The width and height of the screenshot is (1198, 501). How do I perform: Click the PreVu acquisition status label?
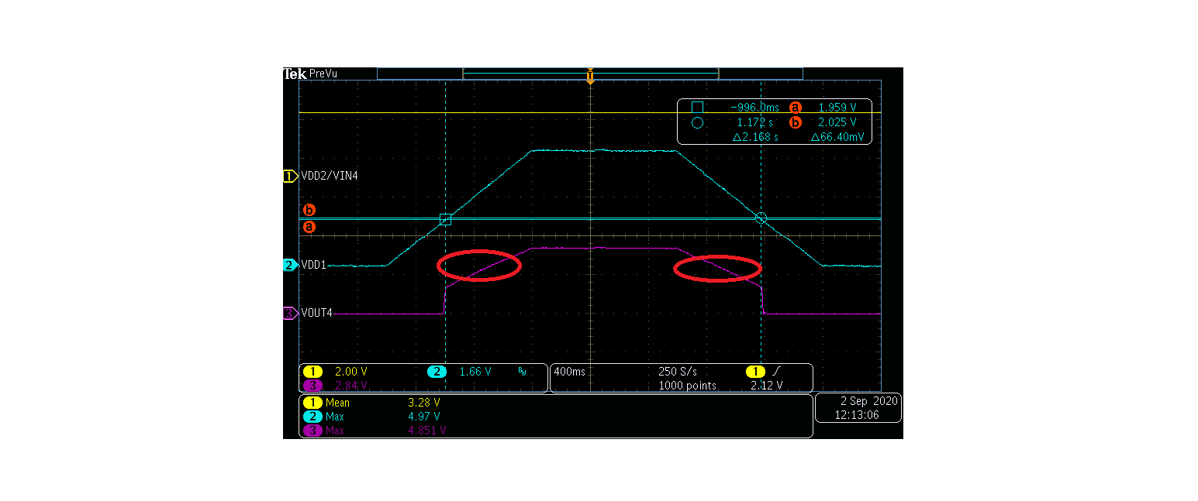pos(323,74)
